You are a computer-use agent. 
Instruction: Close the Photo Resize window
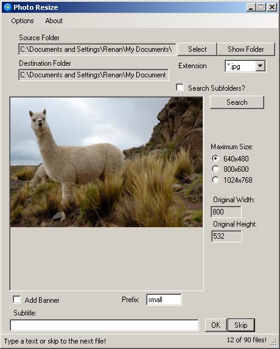pos(271,7)
